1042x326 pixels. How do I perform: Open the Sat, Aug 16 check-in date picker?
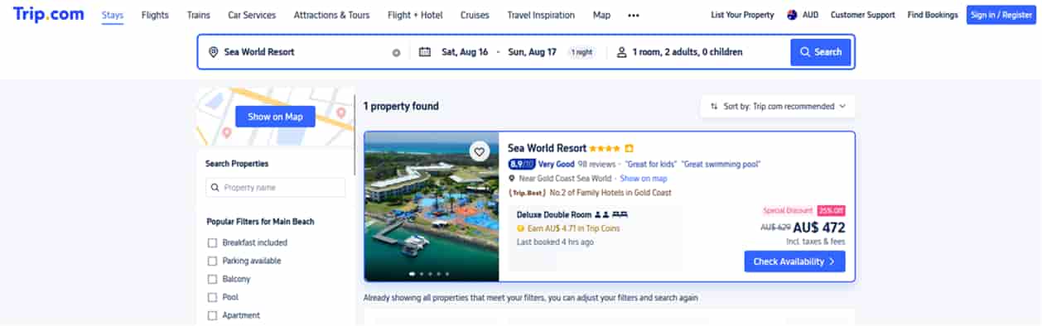click(x=465, y=52)
